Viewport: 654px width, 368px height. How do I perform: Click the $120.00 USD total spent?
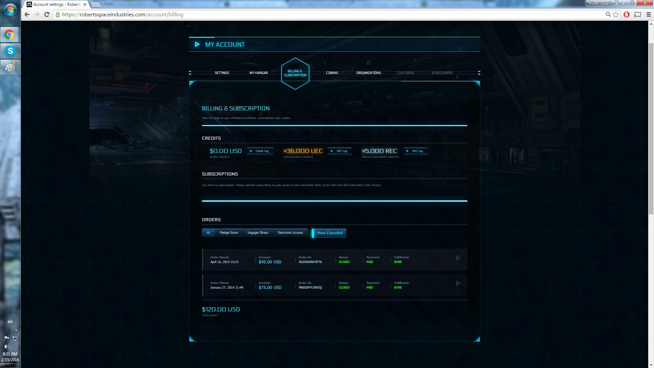[221, 309]
